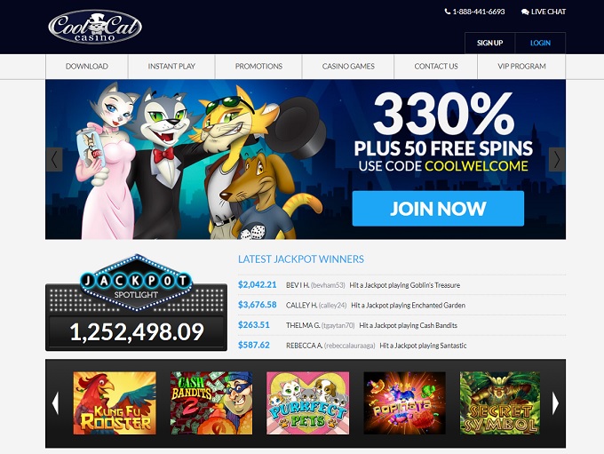
Task: Show previous banner with left arrow
Action: [54, 159]
